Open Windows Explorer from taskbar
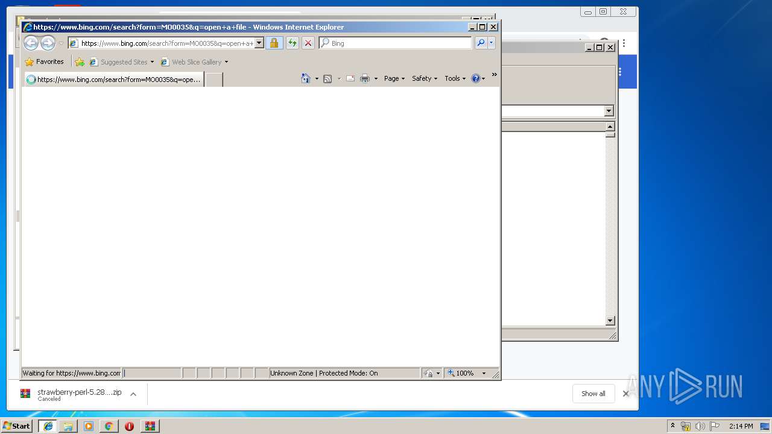Image resolution: width=772 pixels, height=434 pixels. click(x=68, y=426)
